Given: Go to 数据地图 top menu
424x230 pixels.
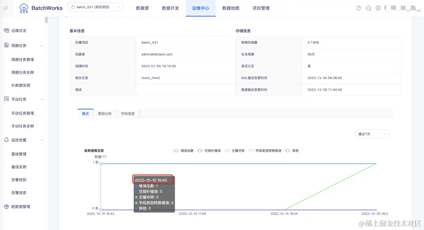Looking at the screenshot, I should pyautogui.click(x=231, y=8).
